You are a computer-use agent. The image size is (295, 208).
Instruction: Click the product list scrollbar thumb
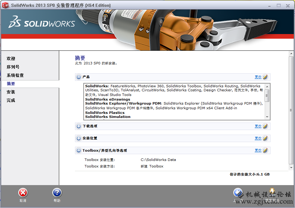click(x=267, y=95)
